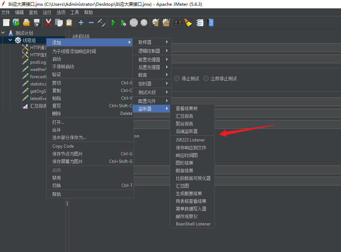The image size is (341, 252).
Task: Choose BeanShell Listener entry
Action: (192, 224)
